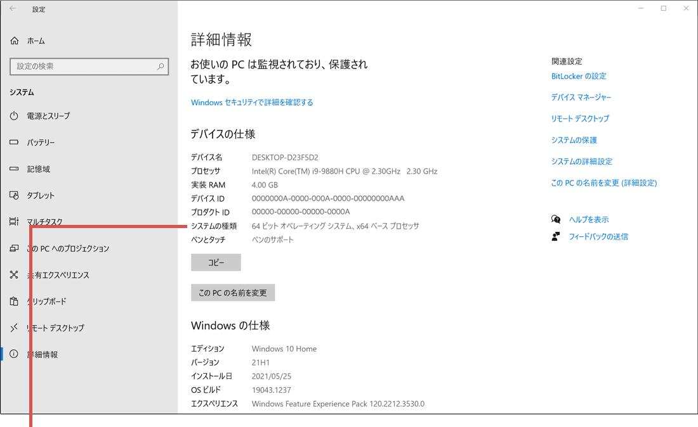Click inside the 設定の検索 search field
Image resolution: width=698 pixels, height=427 pixels.
tap(89, 67)
